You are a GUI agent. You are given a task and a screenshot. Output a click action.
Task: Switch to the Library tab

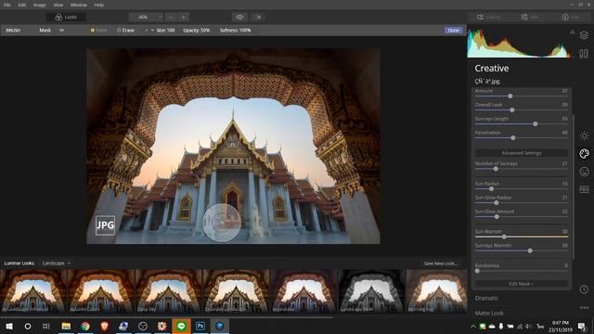[x=489, y=17]
